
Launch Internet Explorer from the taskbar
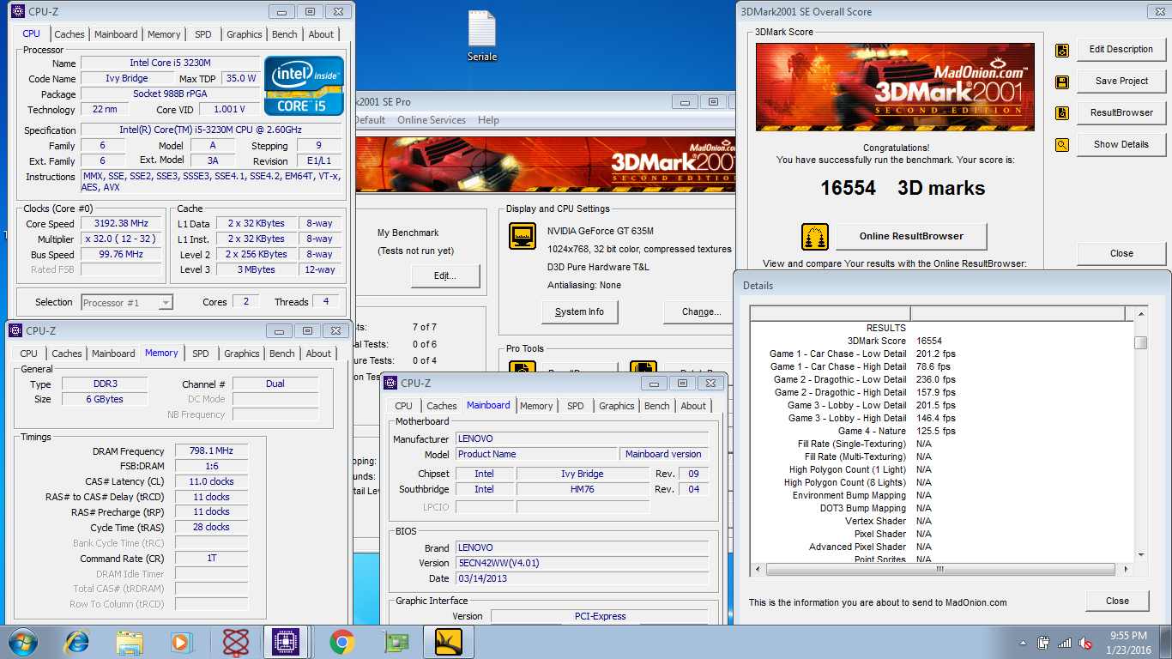pos(77,642)
